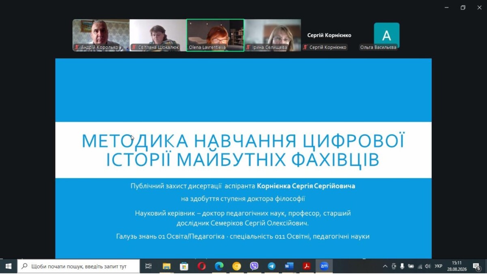Switch to Microsoft Word in the taskbar
The image size is (487, 274).
[289, 266]
